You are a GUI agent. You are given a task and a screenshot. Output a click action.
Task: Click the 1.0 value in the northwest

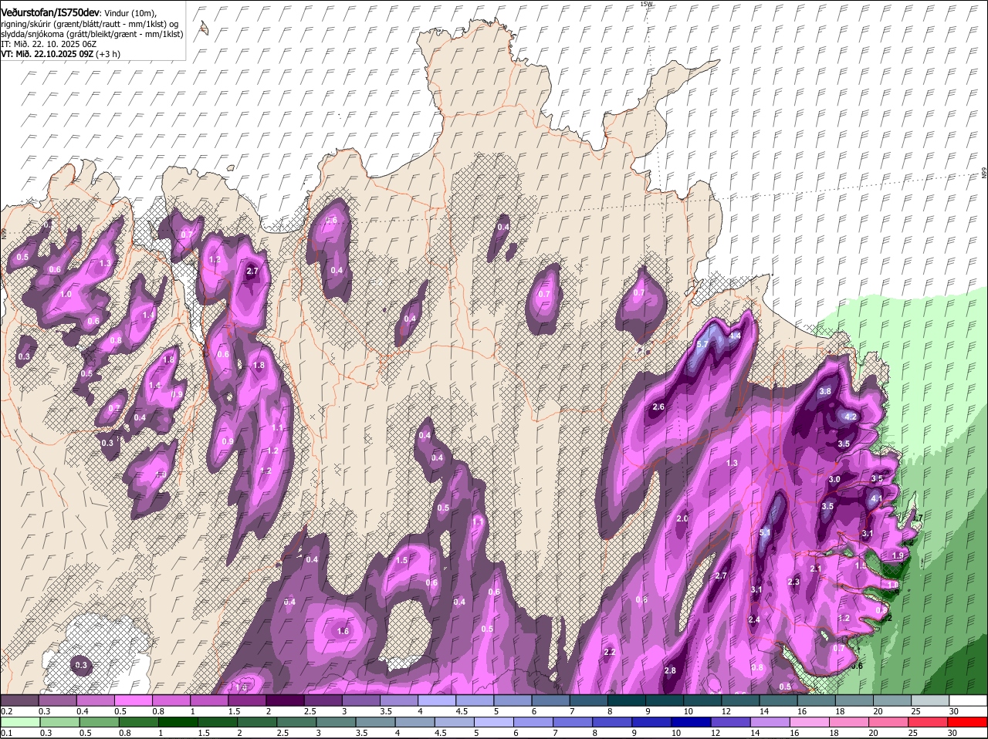point(66,295)
